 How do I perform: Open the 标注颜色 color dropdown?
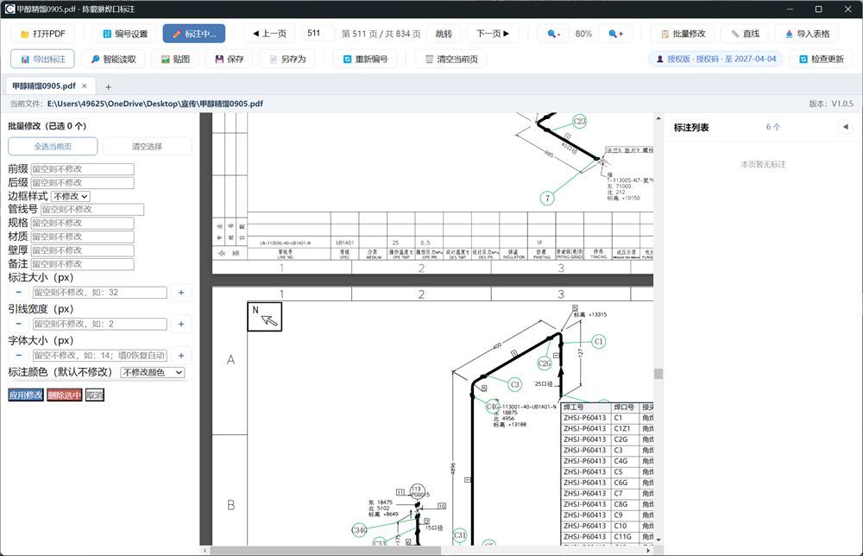click(153, 373)
